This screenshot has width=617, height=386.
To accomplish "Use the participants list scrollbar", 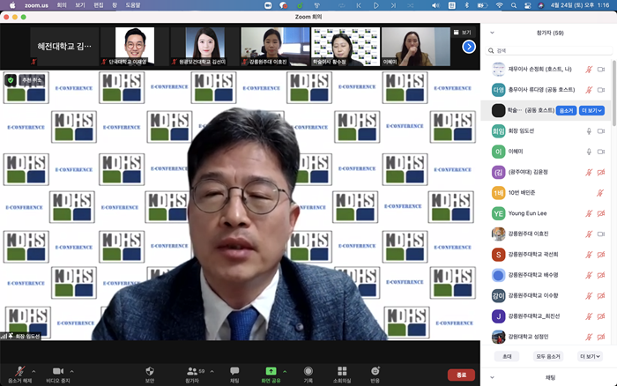I will pyautogui.click(x=613, y=93).
